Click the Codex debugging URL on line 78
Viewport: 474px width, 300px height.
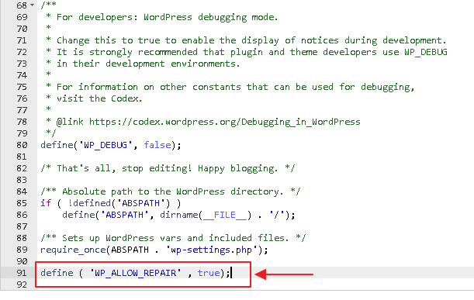(225, 122)
